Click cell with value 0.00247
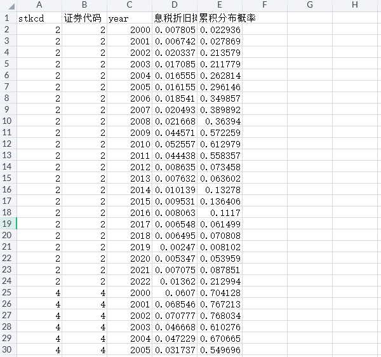The image size is (381, 357). (x=175, y=247)
